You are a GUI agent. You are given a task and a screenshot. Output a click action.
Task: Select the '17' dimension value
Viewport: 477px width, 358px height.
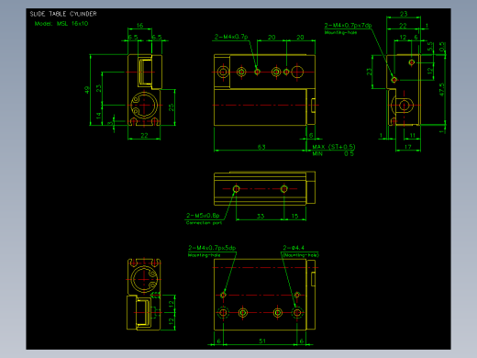click(408, 147)
